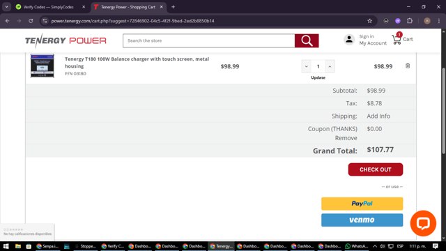The image size is (446, 251).
Task: Open a new browser tab
Action: [x=173, y=7]
